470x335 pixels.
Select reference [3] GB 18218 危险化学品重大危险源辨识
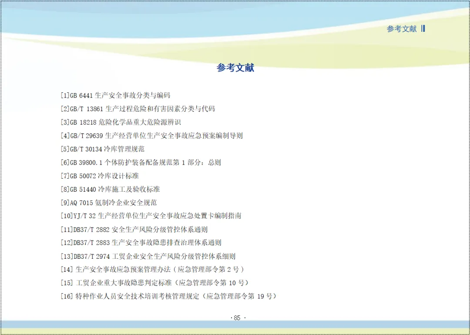click(x=121, y=122)
